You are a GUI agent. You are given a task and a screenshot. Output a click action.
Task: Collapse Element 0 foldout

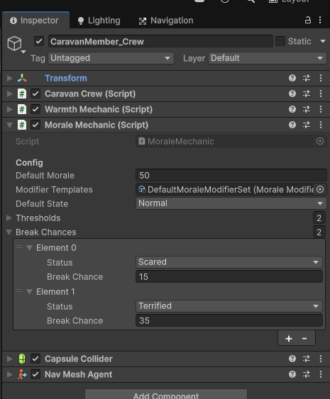pyautogui.click(x=30, y=248)
